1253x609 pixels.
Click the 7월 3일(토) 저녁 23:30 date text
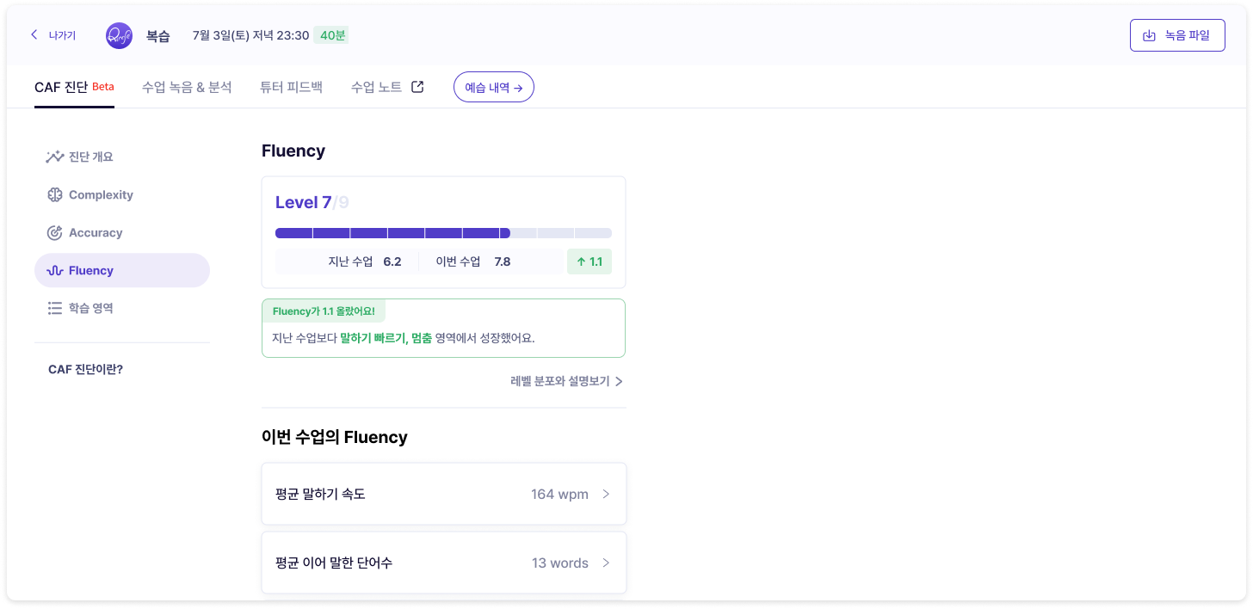coord(250,35)
